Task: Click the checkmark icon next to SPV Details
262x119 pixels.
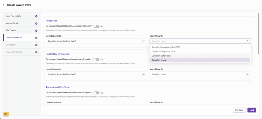Action: click(36, 31)
